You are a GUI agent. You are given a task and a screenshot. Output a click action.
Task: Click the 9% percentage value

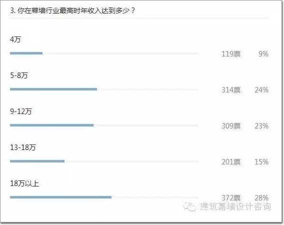263,54
